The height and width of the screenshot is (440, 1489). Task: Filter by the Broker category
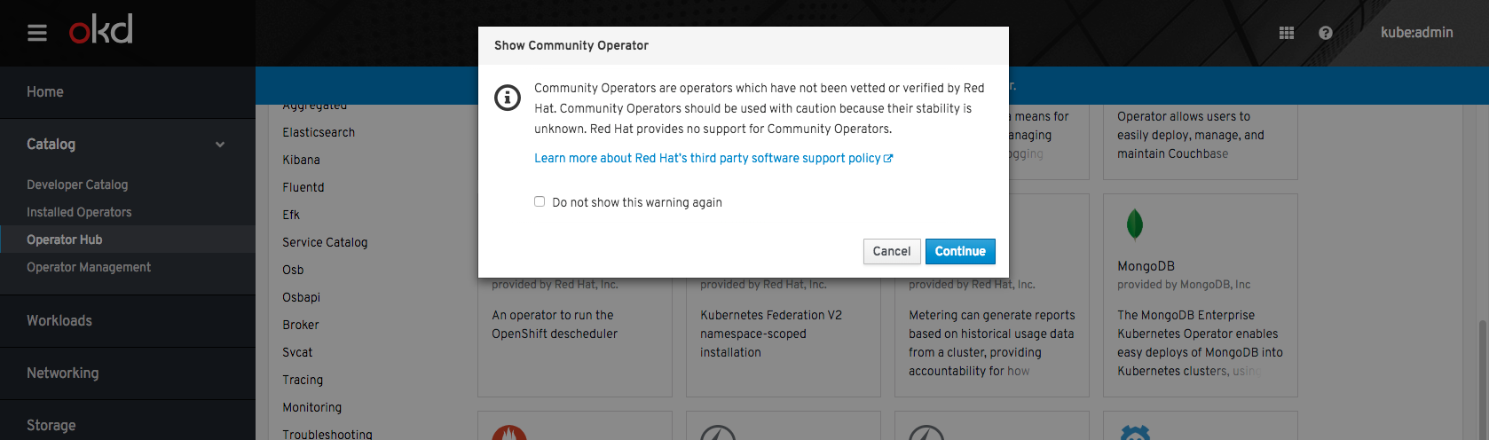tap(301, 325)
